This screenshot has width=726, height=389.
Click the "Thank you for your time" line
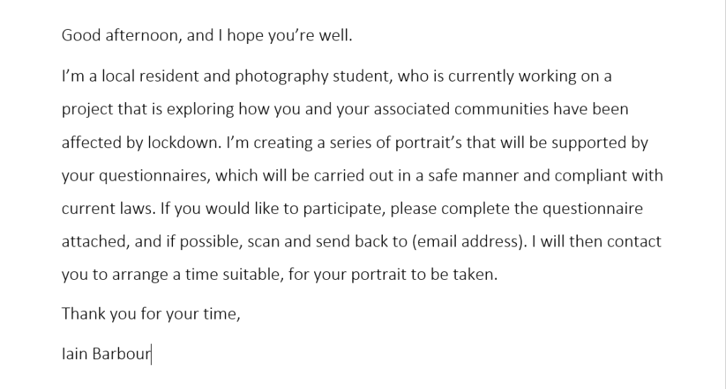150,313
